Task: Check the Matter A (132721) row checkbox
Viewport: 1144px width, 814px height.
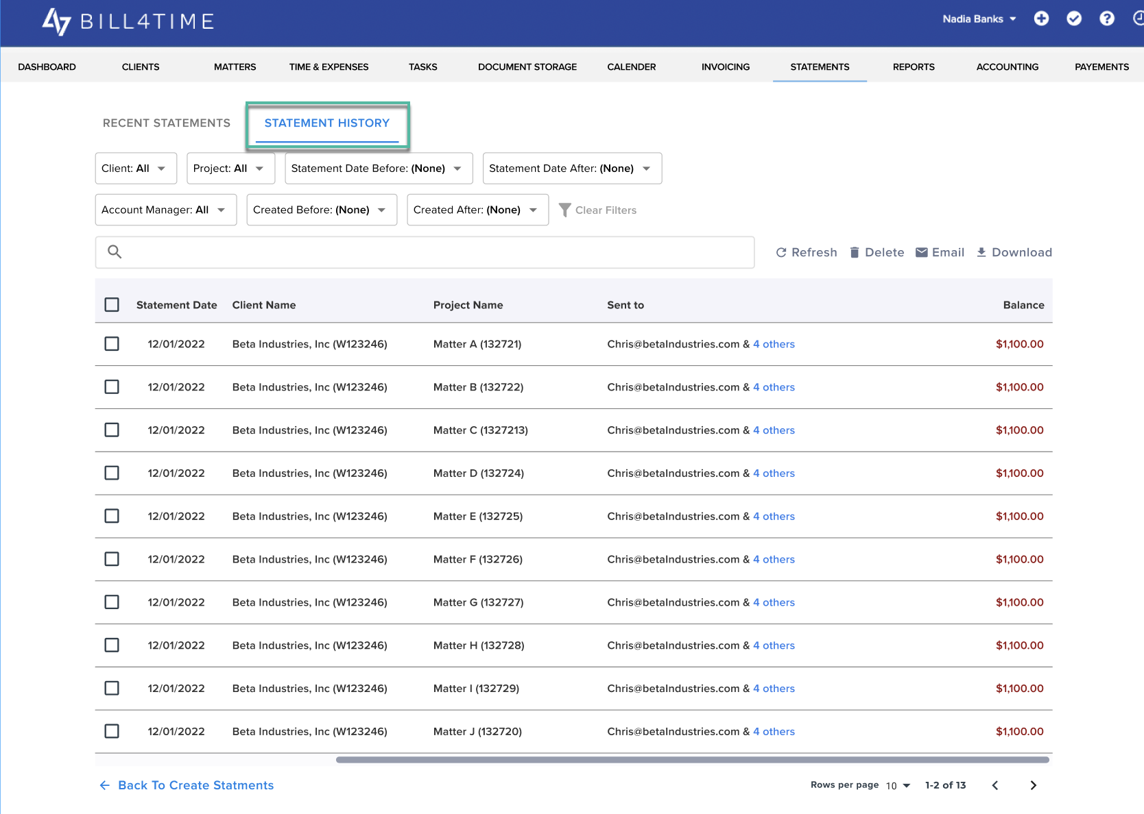Action: click(x=112, y=344)
